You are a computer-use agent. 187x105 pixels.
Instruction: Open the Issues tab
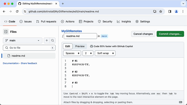pyautogui.click(x=26, y=22)
